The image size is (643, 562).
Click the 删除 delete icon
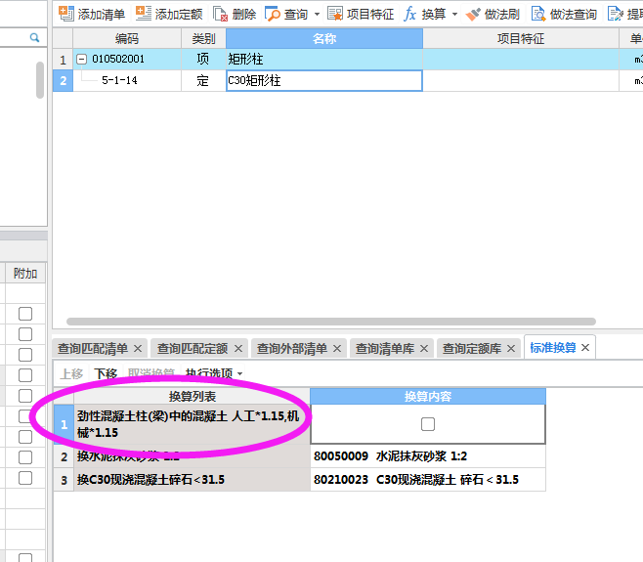pyautogui.click(x=221, y=14)
